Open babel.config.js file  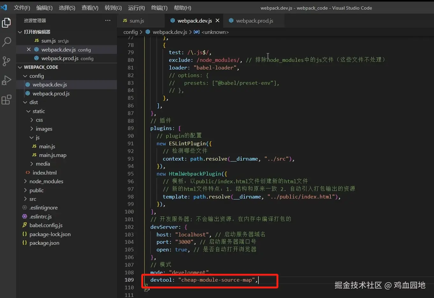click(x=67, y=225)
